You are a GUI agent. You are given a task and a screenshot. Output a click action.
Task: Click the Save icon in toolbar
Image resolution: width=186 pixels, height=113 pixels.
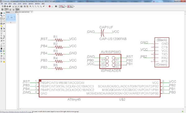(5, 6)
